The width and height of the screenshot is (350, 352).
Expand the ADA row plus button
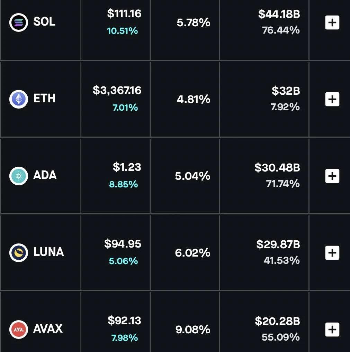click(x=332, y=176)
